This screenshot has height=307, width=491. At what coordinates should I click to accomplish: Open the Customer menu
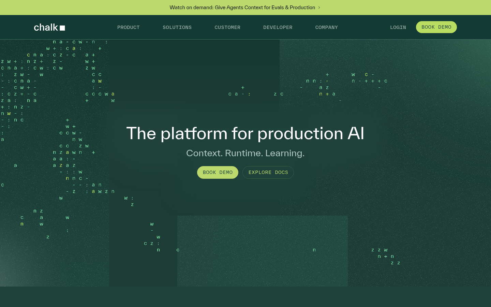(227, 27)
